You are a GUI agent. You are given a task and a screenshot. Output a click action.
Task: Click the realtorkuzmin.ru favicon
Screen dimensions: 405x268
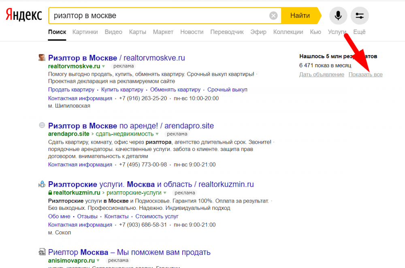42,184
